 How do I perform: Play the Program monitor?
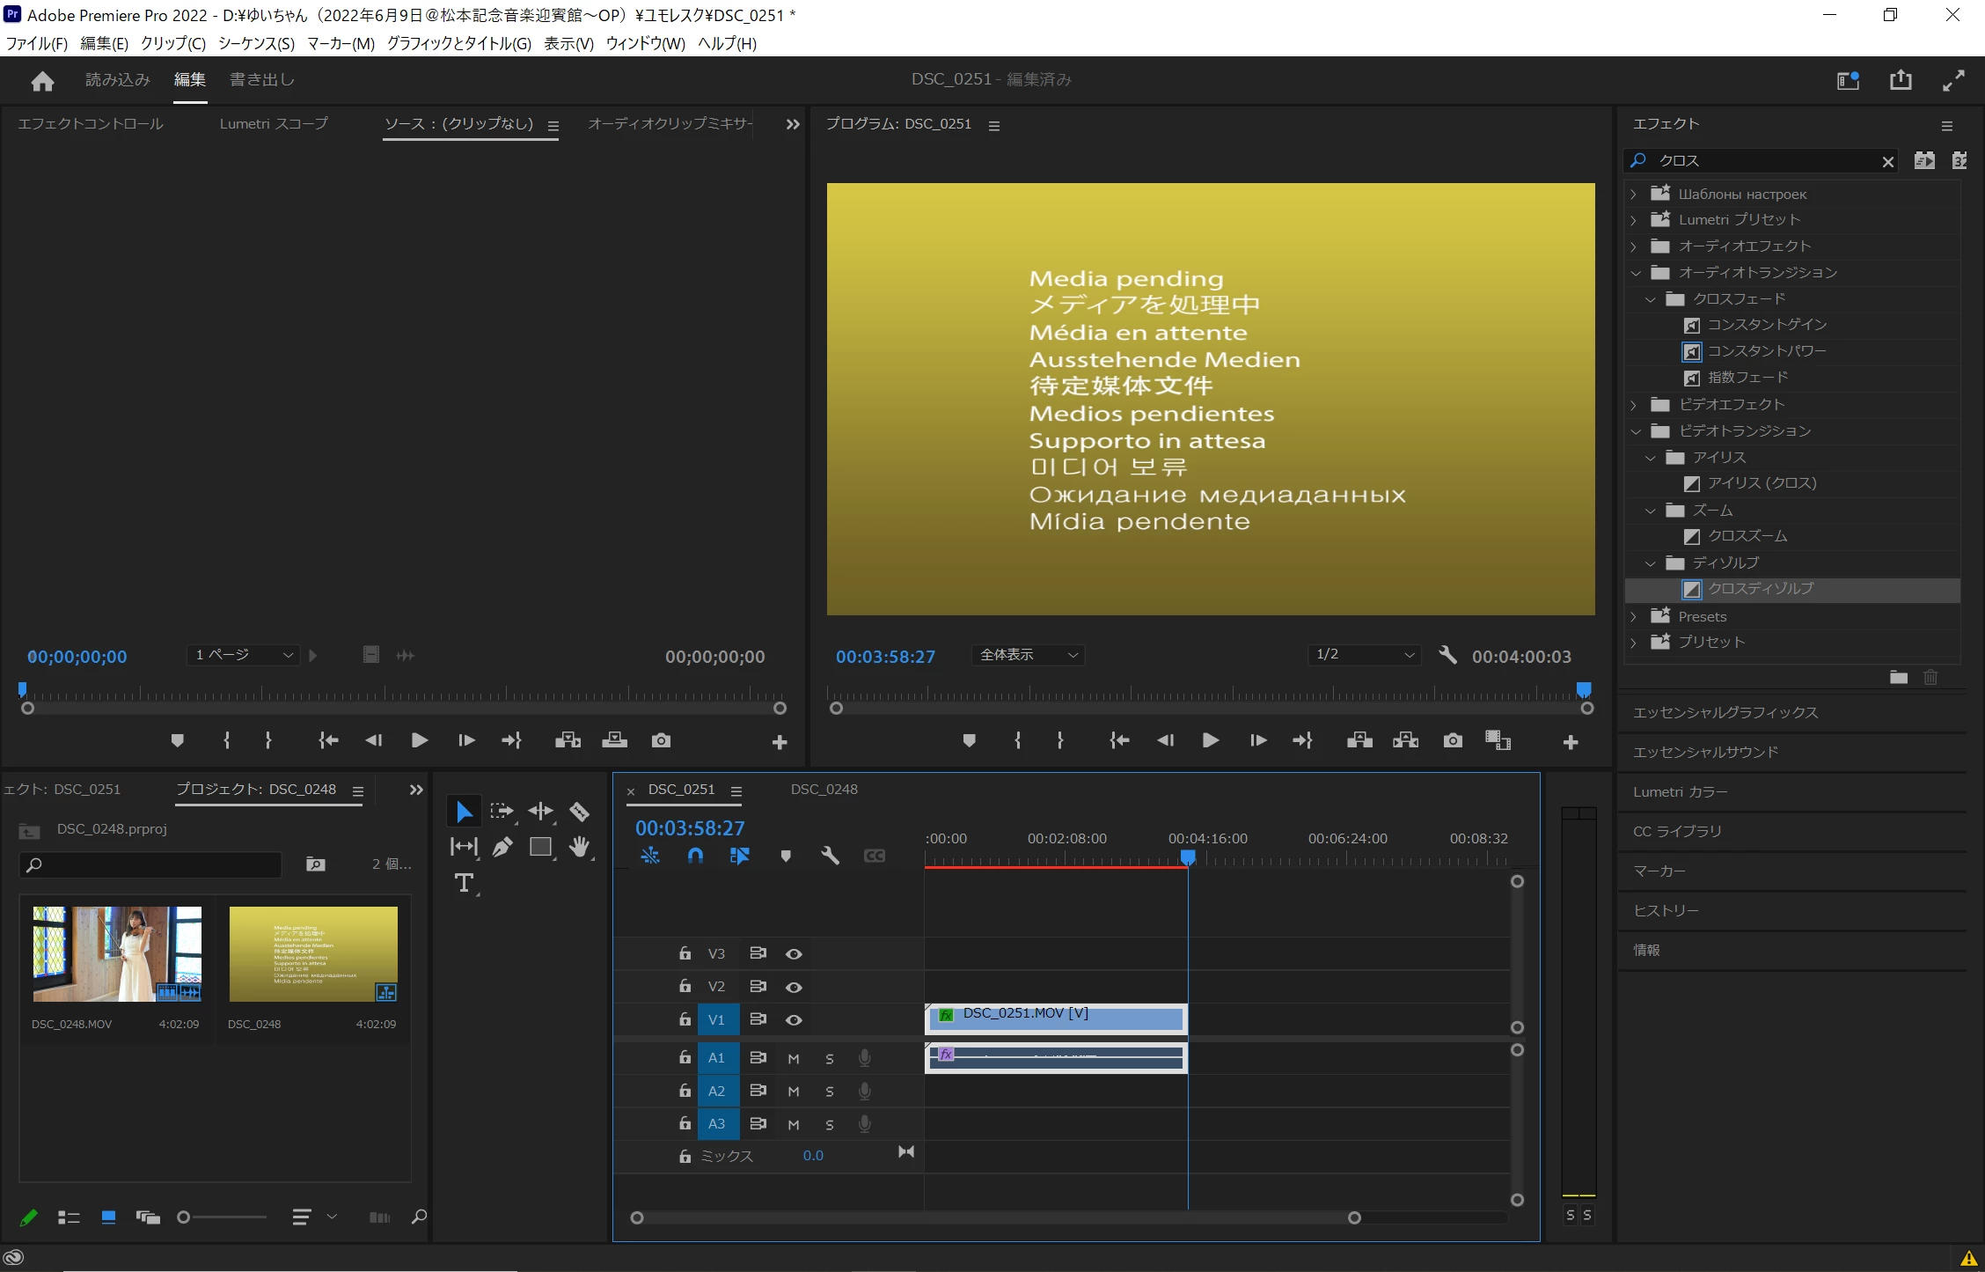[1211, 740]
